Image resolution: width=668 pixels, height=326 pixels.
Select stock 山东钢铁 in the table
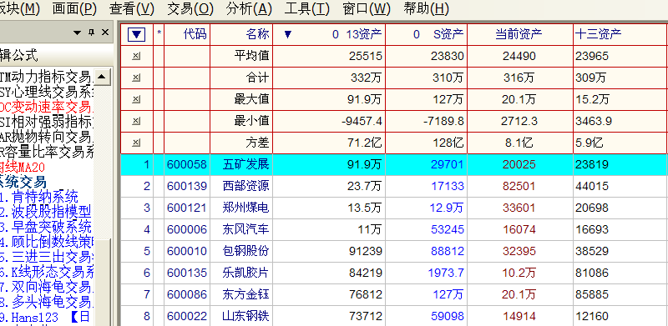pos(245,316)
